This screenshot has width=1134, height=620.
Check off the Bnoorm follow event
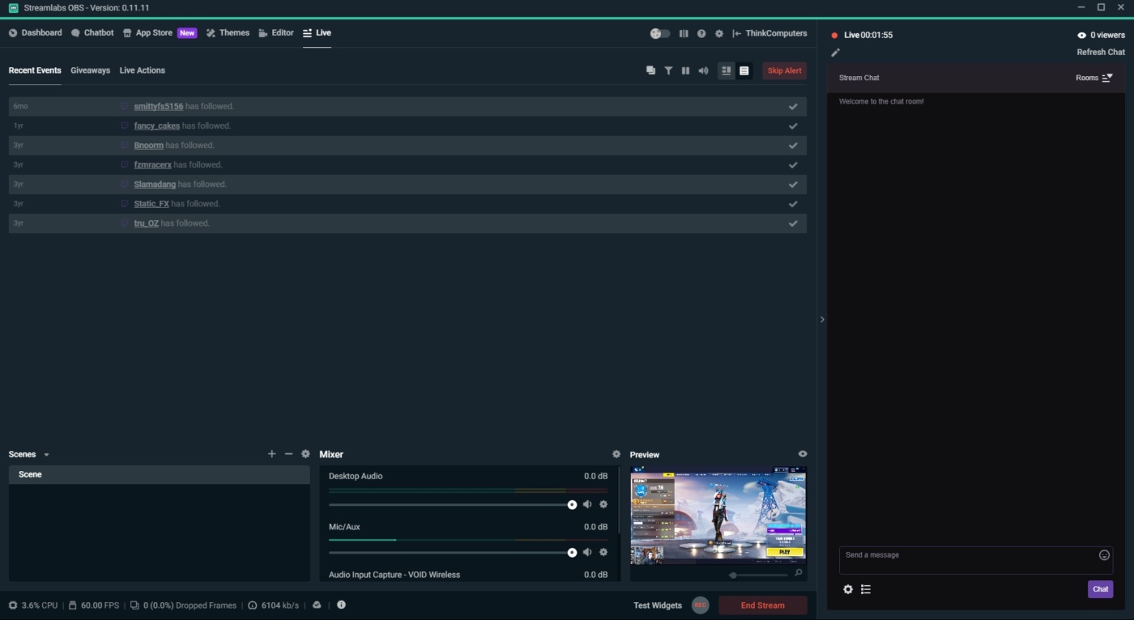pyautogui.click(x=793, y=145)
